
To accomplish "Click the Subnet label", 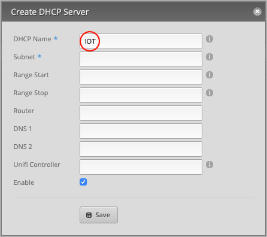I will (x=24, y=57).
